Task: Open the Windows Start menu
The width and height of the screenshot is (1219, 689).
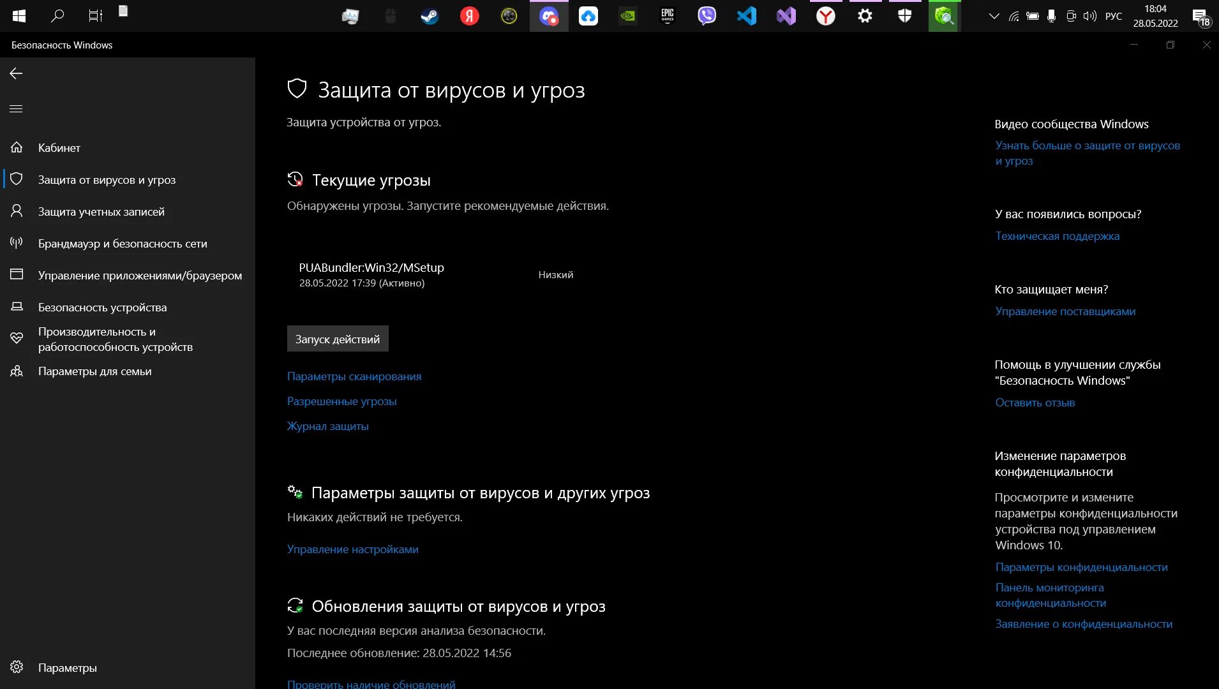Action: click(19, 16)
